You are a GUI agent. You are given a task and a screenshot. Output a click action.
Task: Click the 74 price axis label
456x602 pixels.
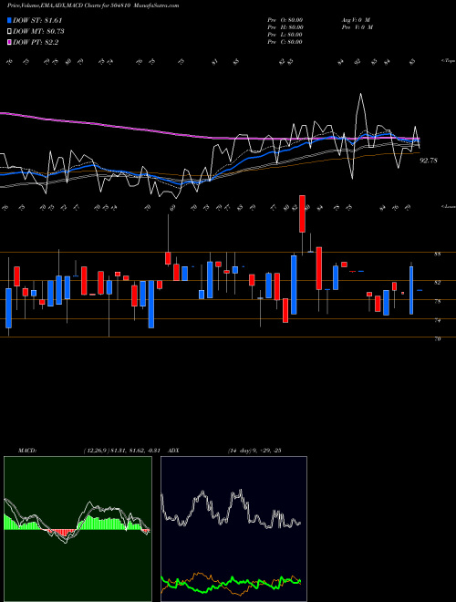[x=438, y=320]
